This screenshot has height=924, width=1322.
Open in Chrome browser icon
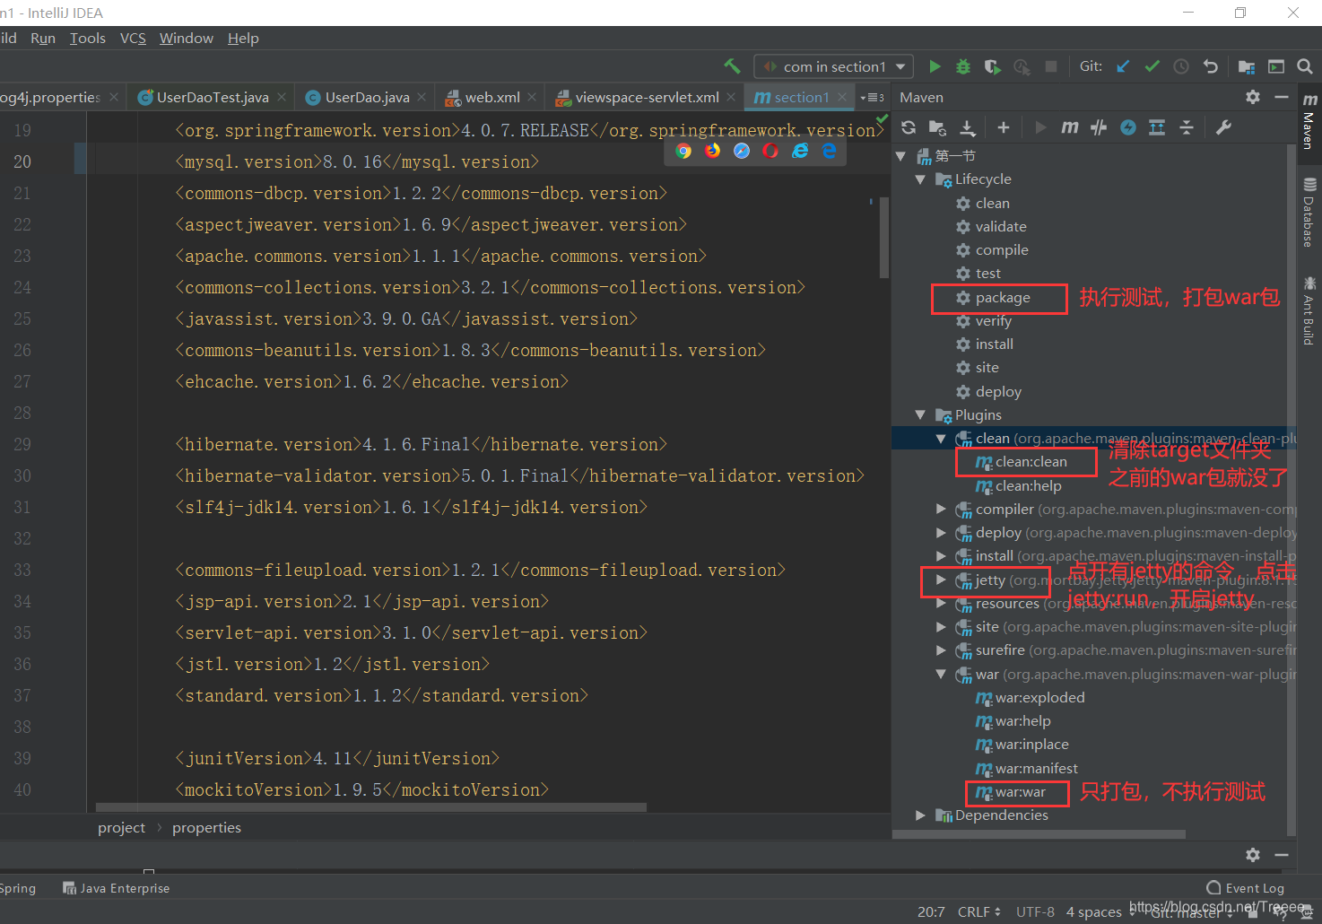pos(683,151)
